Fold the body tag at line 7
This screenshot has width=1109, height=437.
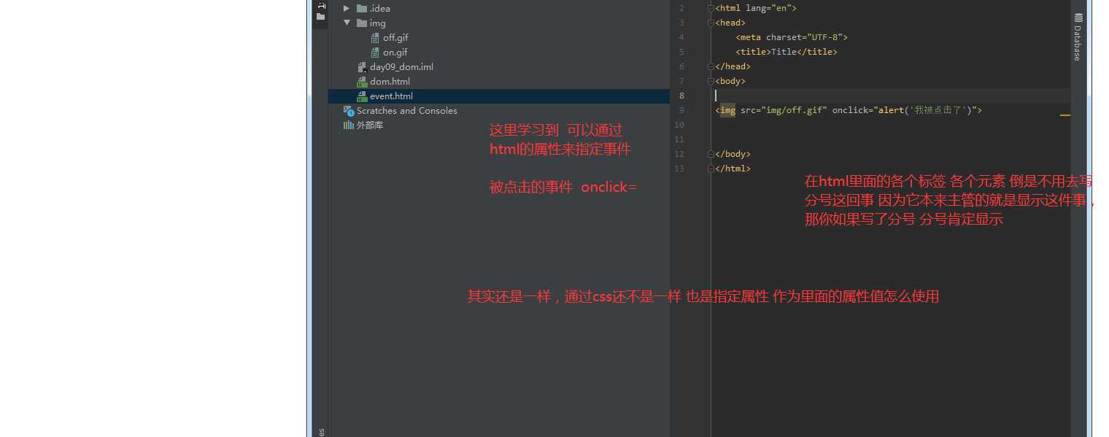point(711,81)
